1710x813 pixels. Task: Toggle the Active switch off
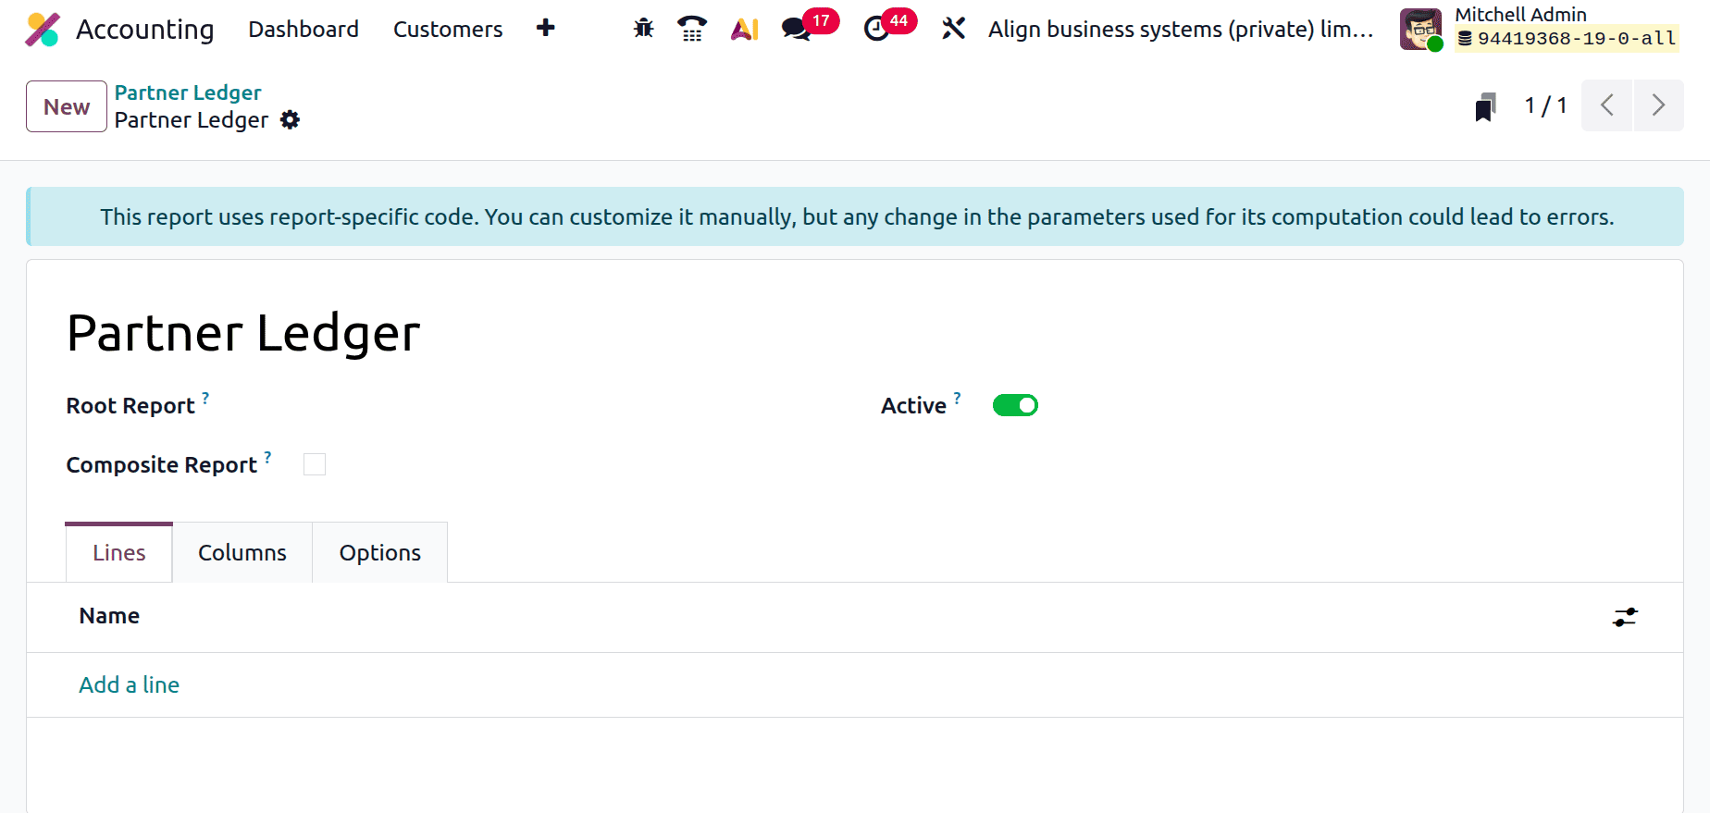pos(1015,405)
